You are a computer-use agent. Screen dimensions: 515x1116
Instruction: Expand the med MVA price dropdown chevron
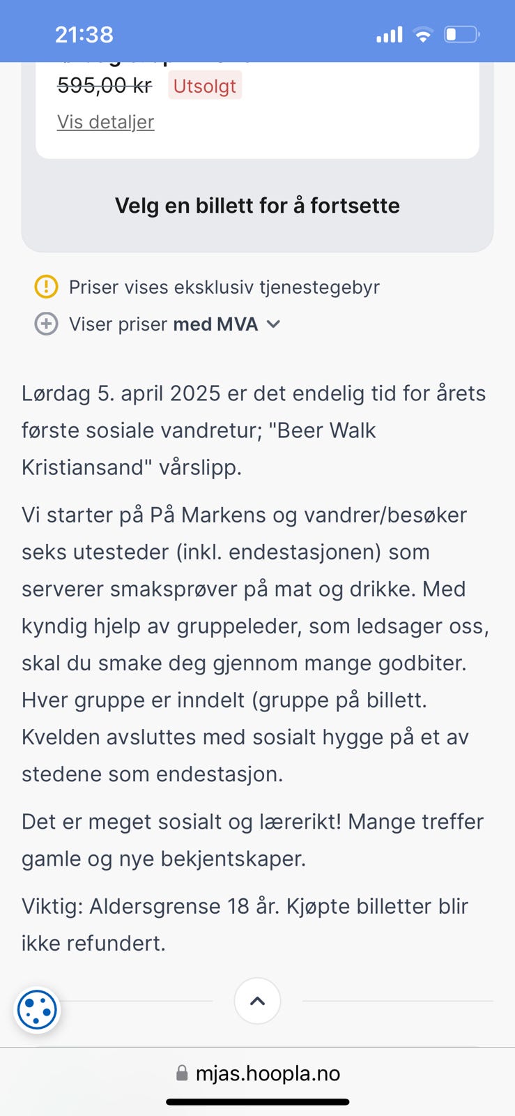click(x=274, y=324)
